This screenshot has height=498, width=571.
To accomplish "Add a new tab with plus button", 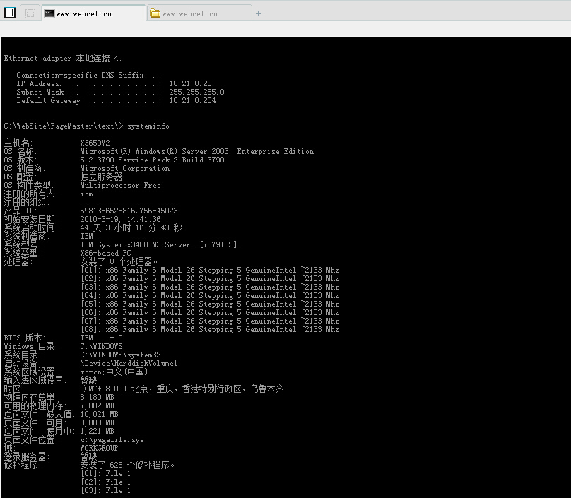I will point(259,13).
